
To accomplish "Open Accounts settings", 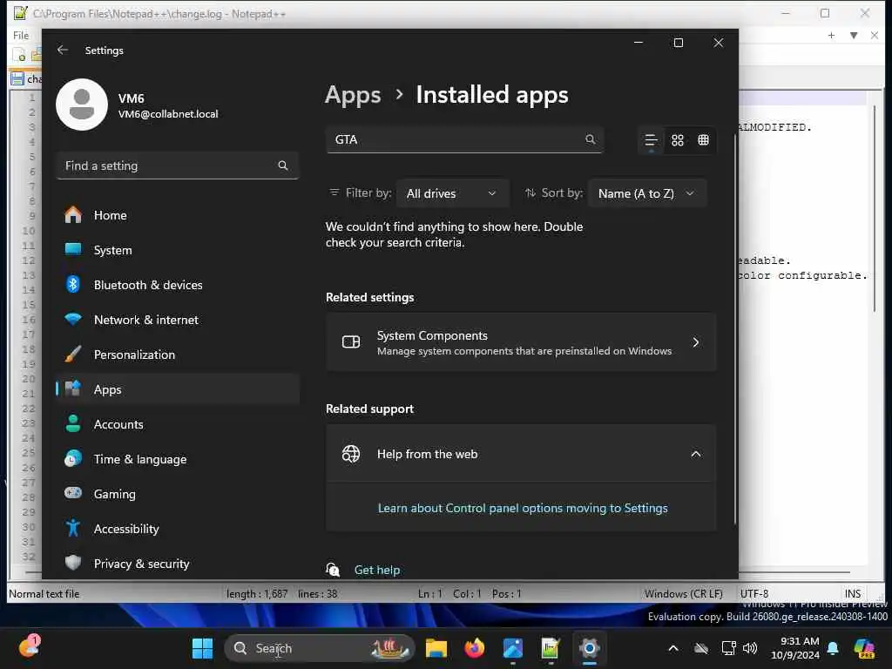I will [178, 424].
